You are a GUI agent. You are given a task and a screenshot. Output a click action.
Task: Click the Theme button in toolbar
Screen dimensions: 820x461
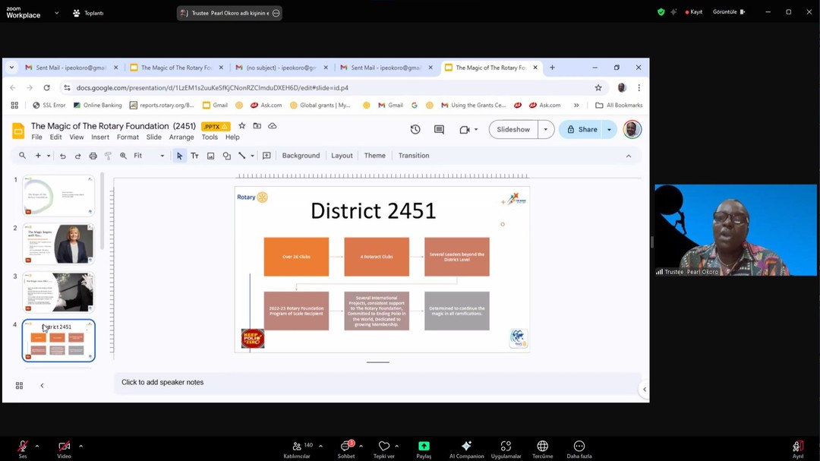click(374, 156)
